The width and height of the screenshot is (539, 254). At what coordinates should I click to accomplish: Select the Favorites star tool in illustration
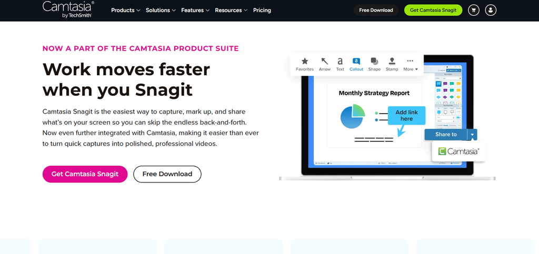tap(305, 64)
